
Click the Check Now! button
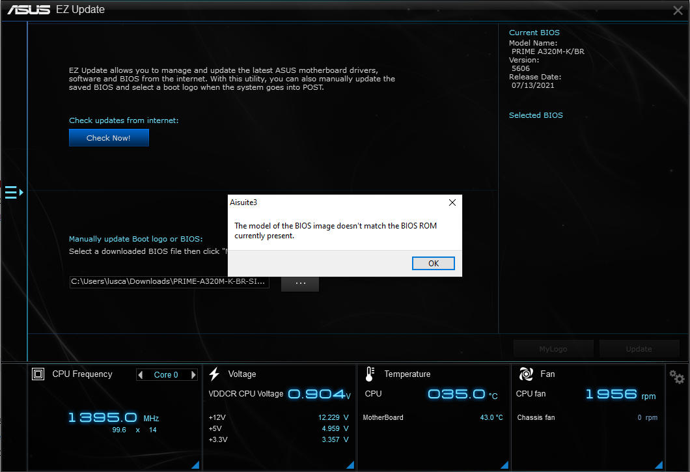pyautogui.click(x=109, y=138)
